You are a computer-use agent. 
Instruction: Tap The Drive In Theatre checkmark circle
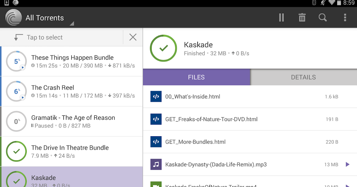point(16,151)
